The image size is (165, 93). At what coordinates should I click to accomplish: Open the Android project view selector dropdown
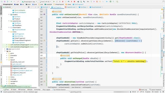tap(8, 7)
